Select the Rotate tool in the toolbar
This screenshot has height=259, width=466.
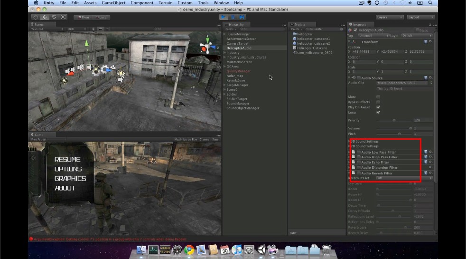tap(54, 17)
